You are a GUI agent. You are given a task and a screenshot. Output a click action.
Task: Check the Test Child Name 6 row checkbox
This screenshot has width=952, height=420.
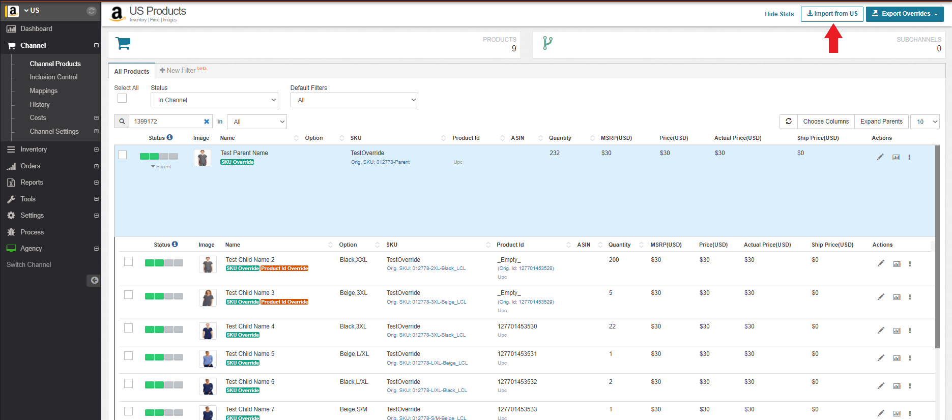[129, 383]
